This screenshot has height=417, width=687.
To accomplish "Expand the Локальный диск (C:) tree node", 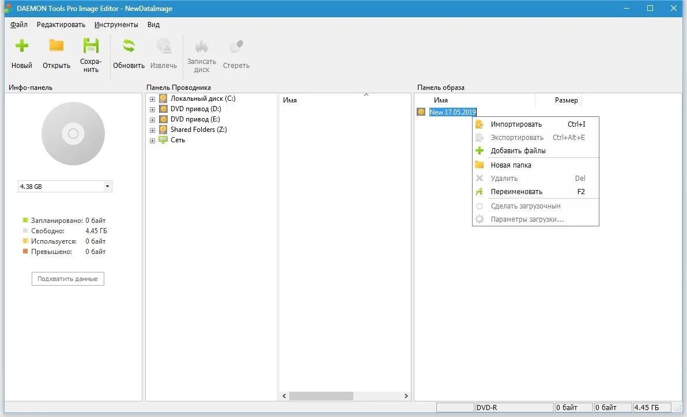I will click(x=152, y=98).
